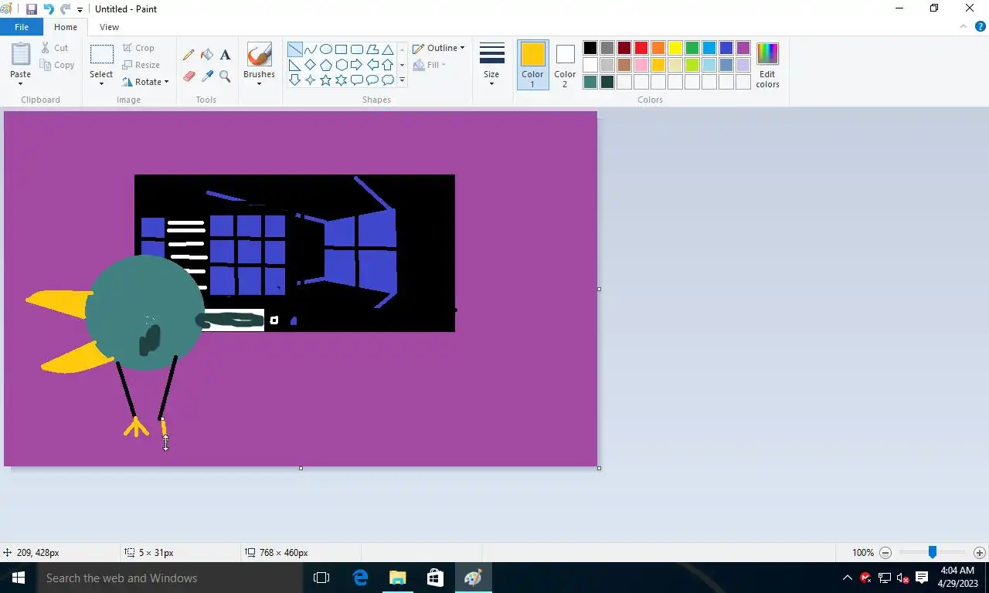This screenshot has height=593, width=989.
Task: Open the Rotate dropdown menu
Action: [x=145, y=82]
